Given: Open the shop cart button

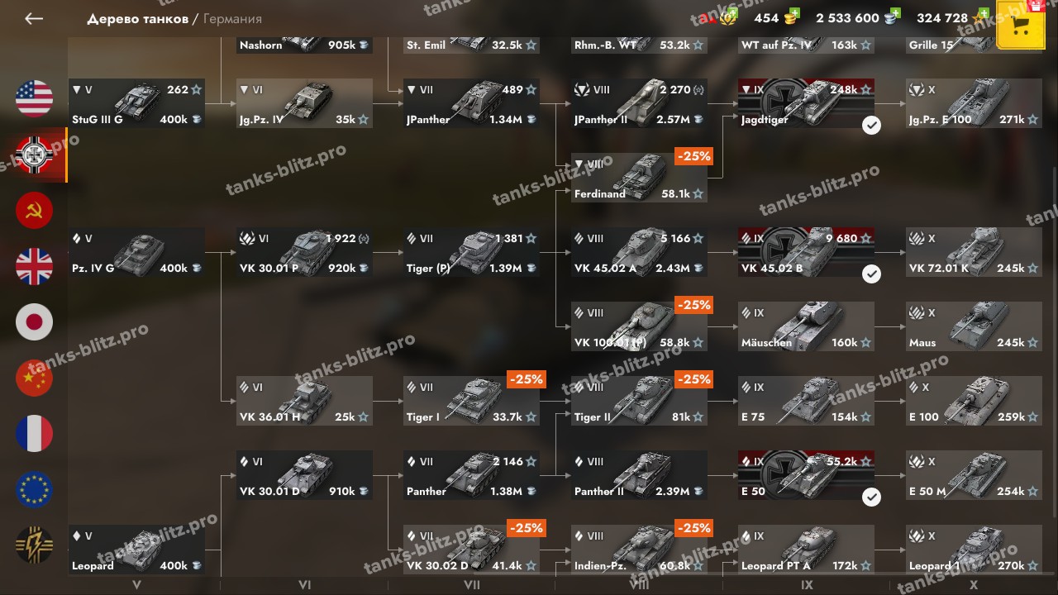Looking at the screenshot, I should tap(1021, 25).
